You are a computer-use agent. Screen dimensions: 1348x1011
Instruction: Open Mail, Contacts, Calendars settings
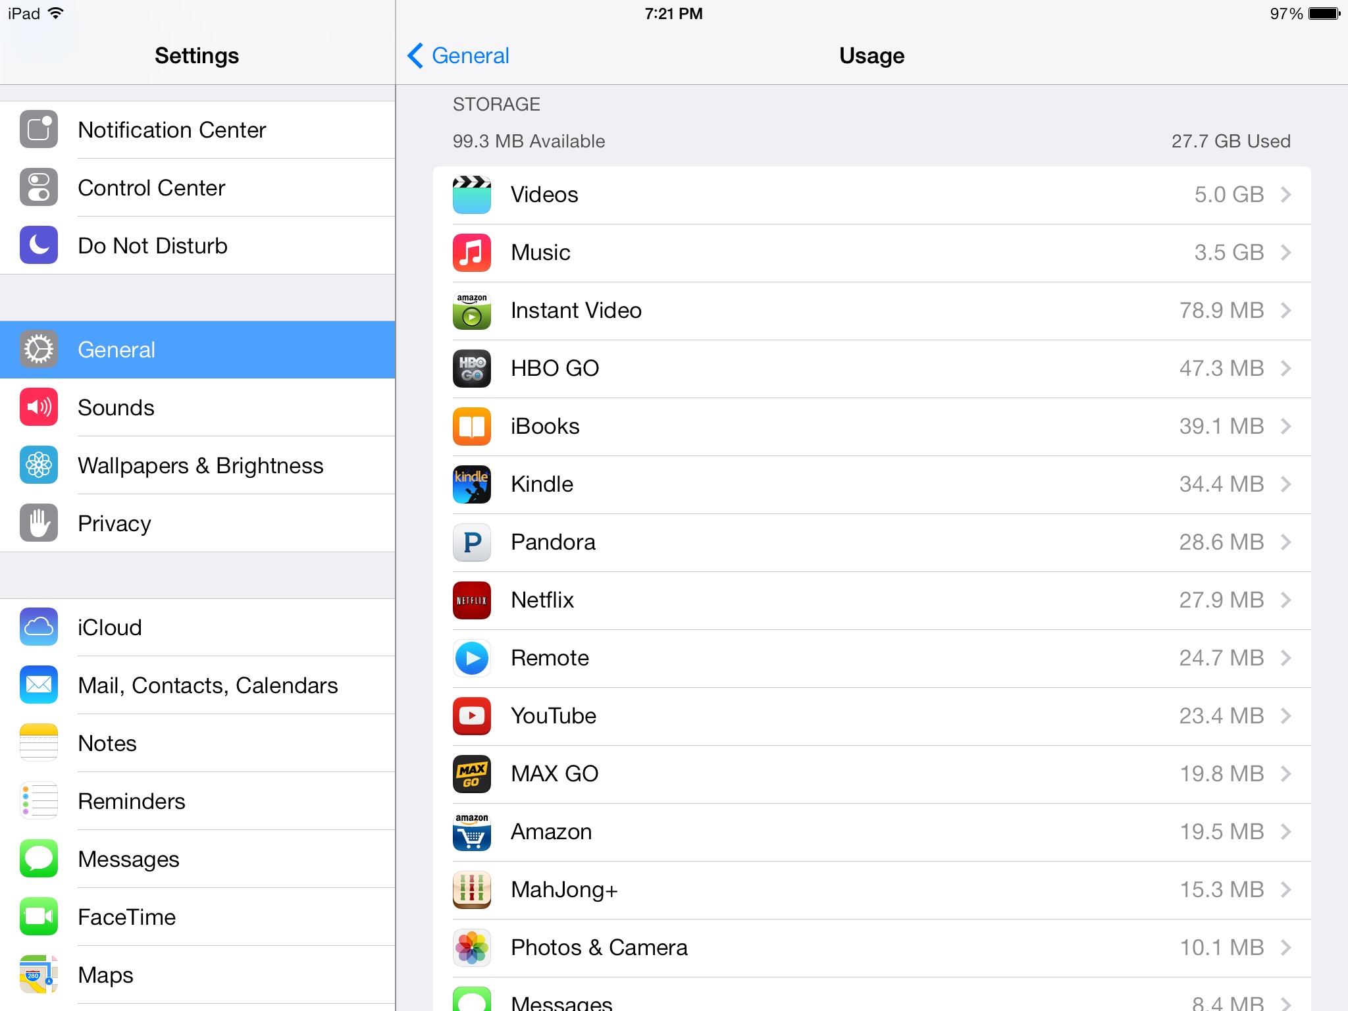(x=197, y=685)
